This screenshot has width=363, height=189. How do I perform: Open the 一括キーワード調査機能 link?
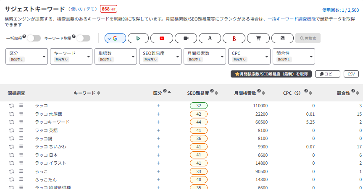pos(292,19)
